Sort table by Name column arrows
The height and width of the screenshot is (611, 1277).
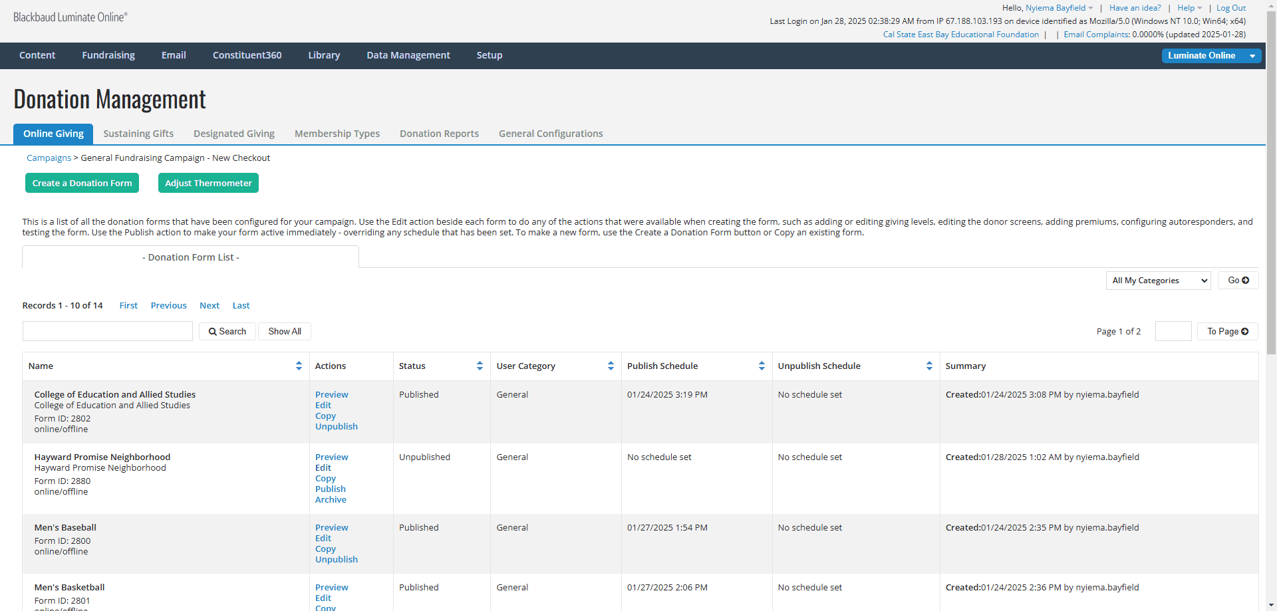coord(299,366)
